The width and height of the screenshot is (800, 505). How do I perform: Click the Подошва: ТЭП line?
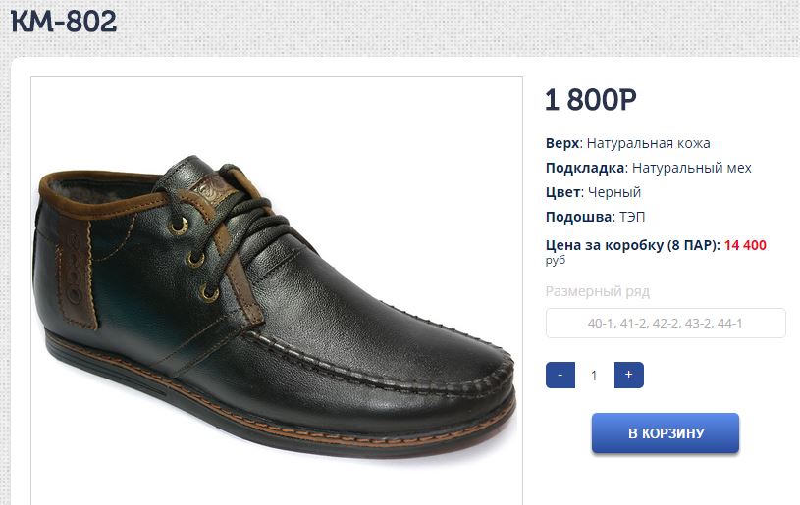tap(595, 217)
